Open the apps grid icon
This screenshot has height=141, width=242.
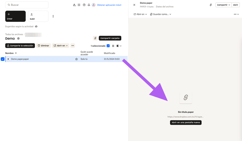pyautogui.click(x=79, y=5)
